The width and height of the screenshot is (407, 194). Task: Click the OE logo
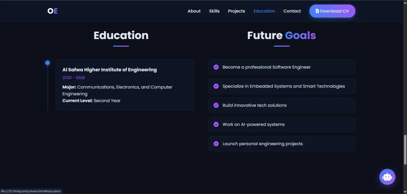tap(53, 11)
